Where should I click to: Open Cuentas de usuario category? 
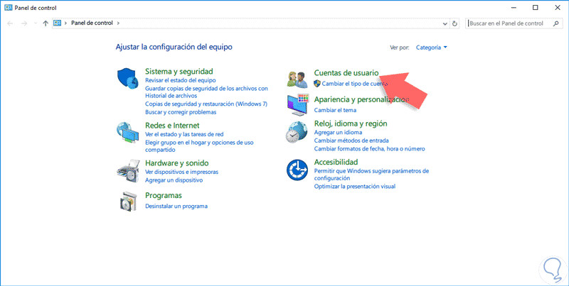[346, 73]
